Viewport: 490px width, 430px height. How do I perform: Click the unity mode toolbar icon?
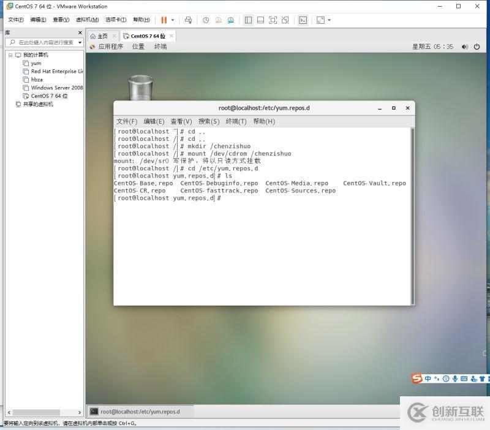coord(285,20)
